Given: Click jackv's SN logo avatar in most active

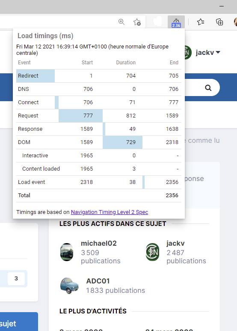Looking at the screenshot, I should click(x=153, y=252).
